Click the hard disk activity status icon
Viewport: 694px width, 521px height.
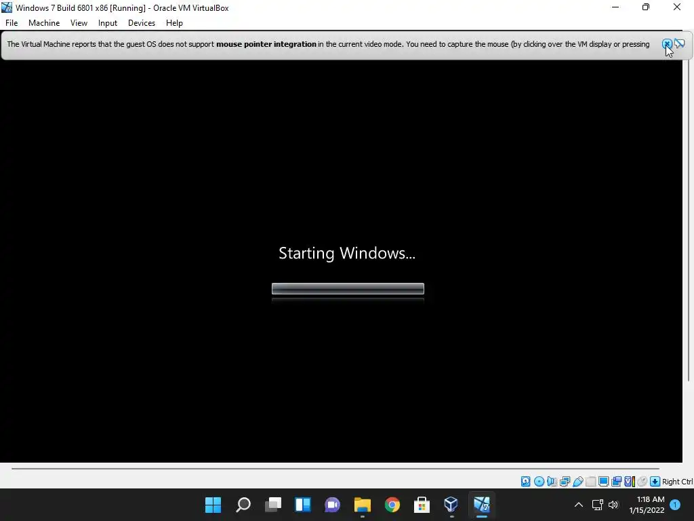[x=525, y=482]
